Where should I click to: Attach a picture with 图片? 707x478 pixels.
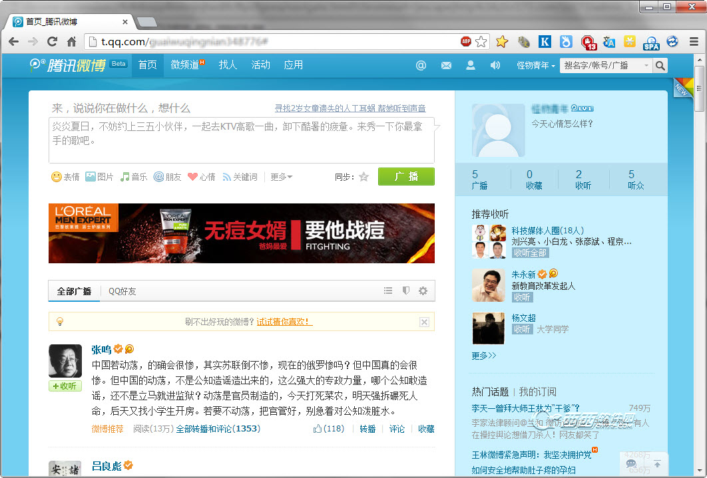click(x=99, y=177)
